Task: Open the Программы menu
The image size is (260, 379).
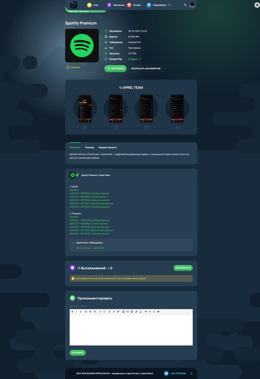Action: (x=116, y=5)
